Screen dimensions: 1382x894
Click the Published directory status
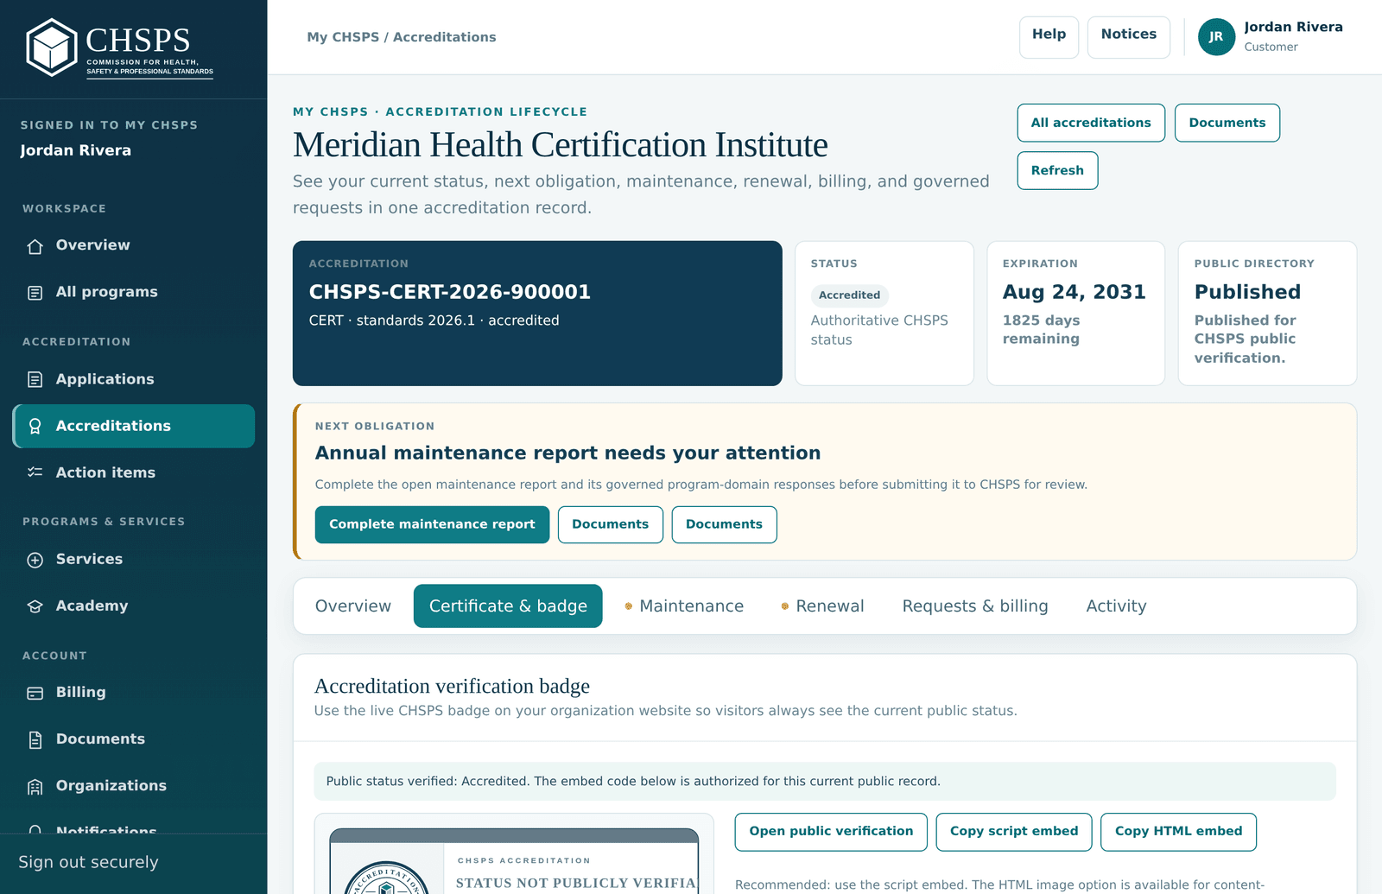[x=1247, y=292]
